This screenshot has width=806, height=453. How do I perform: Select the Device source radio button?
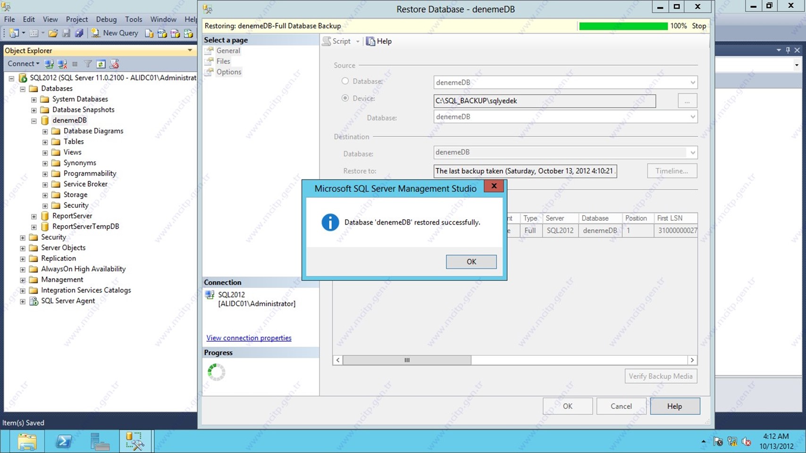coord(345,98)
